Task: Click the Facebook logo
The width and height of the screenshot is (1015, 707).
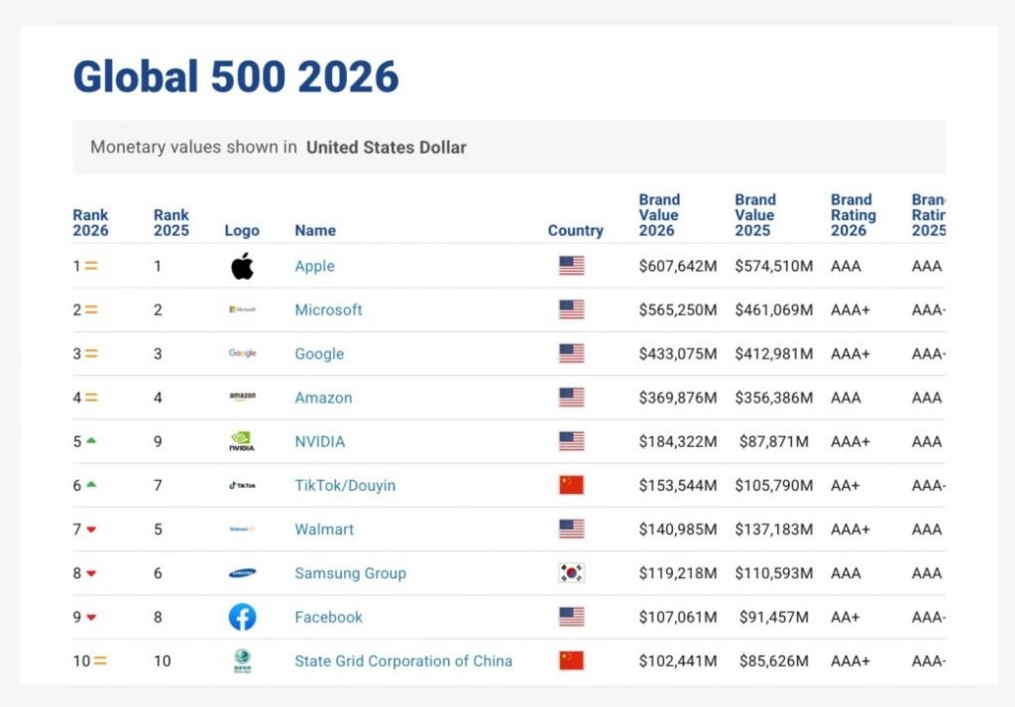Action: [241, 617]
